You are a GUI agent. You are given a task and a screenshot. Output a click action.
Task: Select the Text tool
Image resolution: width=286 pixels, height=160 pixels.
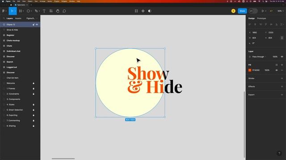(44, 11)
